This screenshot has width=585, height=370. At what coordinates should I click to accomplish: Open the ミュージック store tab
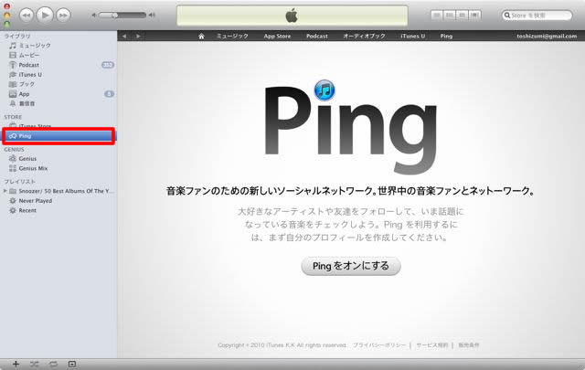click(232, 37)
